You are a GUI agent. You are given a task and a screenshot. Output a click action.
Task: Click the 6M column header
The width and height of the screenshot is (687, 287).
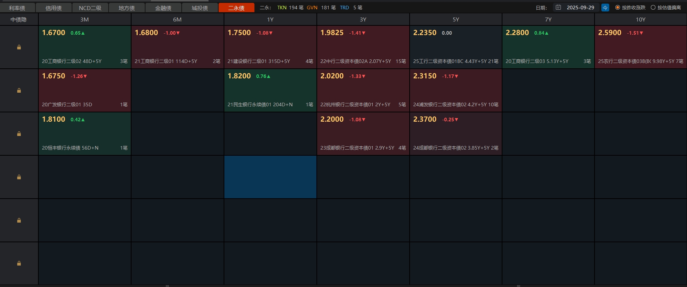177,19
